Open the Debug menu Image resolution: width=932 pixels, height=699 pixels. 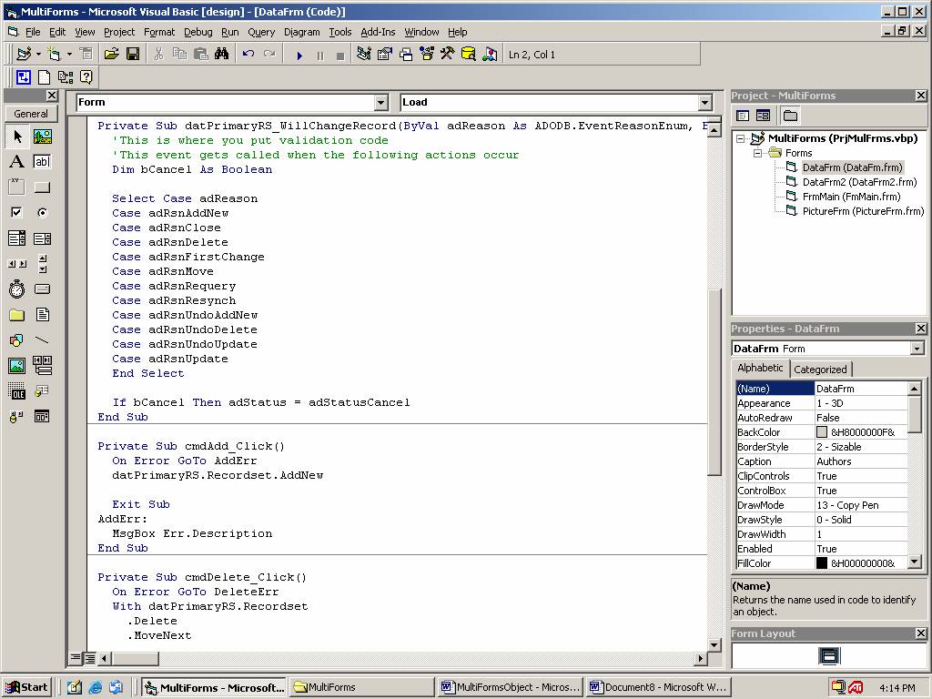coord(198,32)
